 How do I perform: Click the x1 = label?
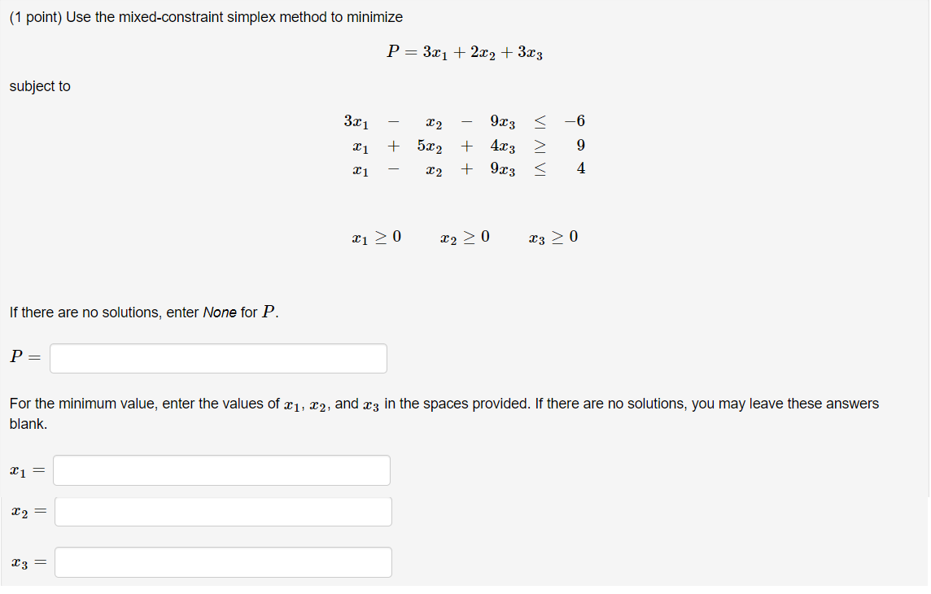pos(27,470)
